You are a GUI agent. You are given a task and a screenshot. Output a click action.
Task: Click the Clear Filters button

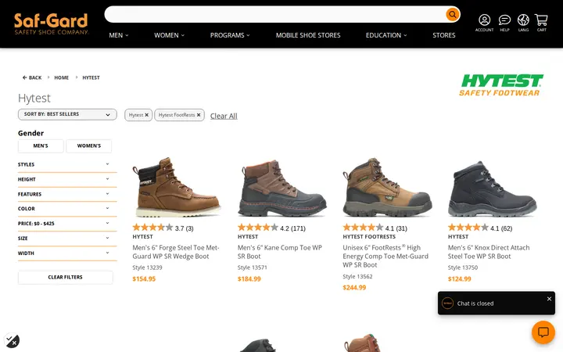tap(66, 277)
